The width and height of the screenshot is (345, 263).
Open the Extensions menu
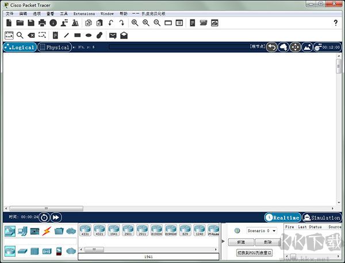(84, 13)
